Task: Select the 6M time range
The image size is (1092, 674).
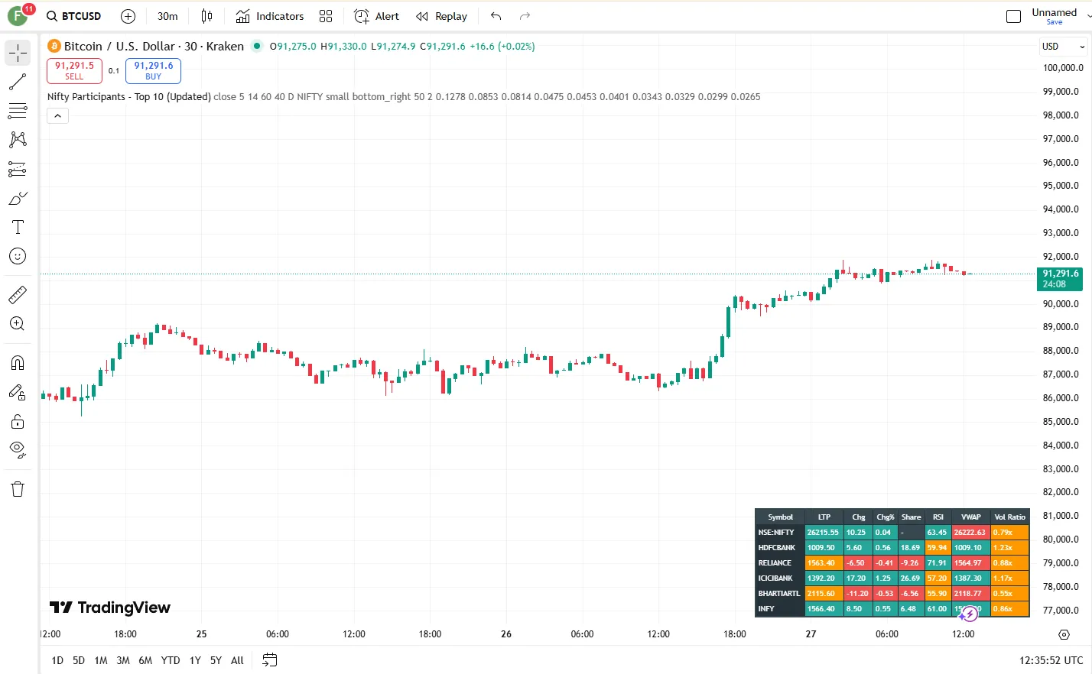Action: pos(145,660)
